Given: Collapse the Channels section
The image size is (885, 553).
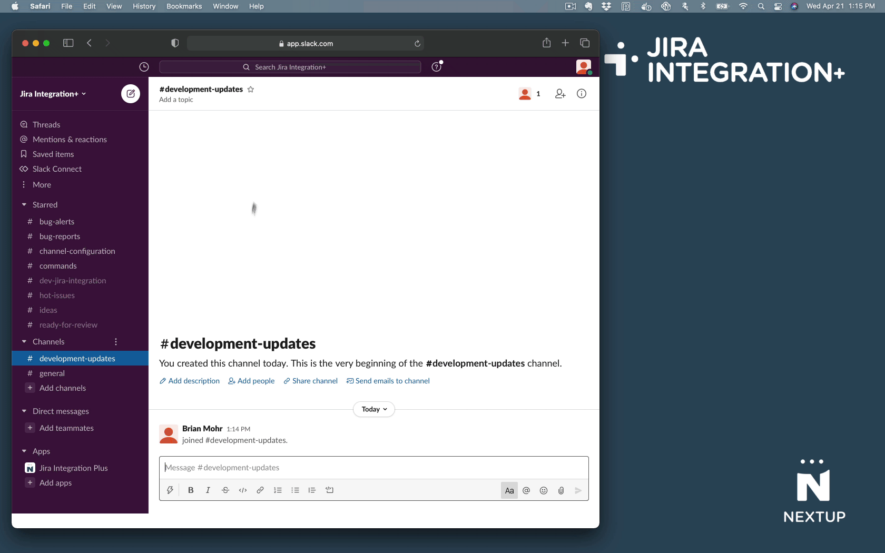Looking at the screenshot, I should pos(24,341).
